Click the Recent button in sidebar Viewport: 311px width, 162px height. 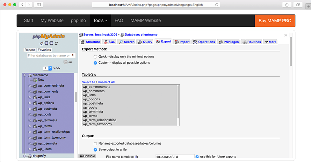[x=30, y=50]
